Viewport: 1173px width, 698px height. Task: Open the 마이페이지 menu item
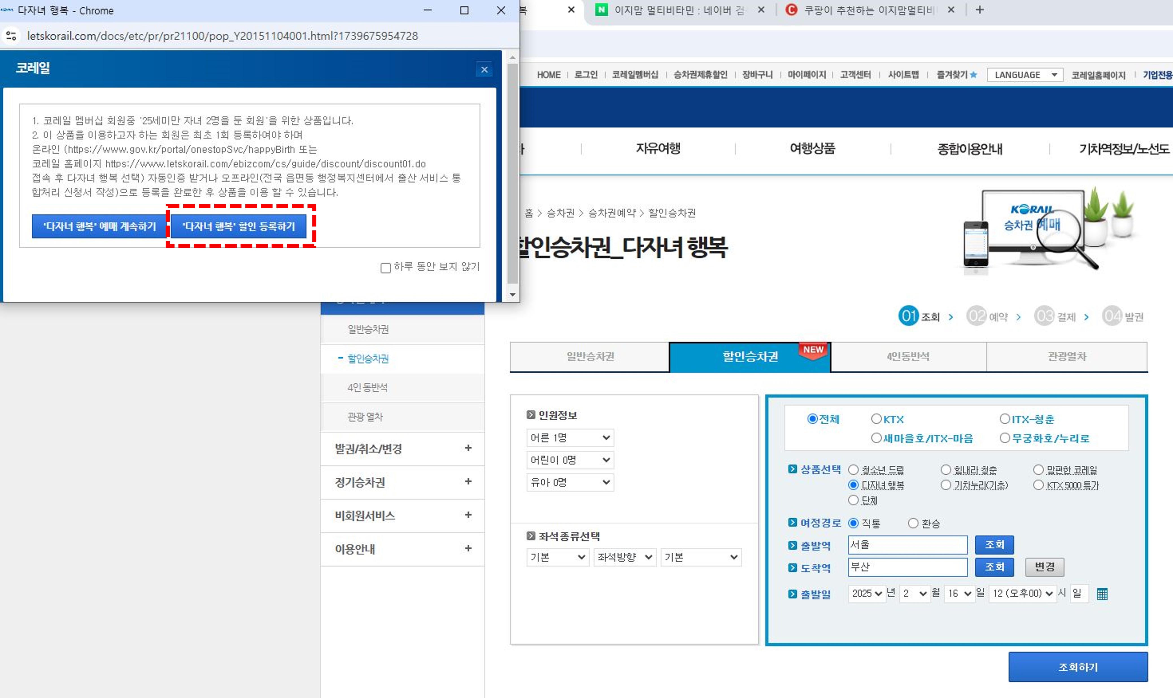tap(807, 74)
